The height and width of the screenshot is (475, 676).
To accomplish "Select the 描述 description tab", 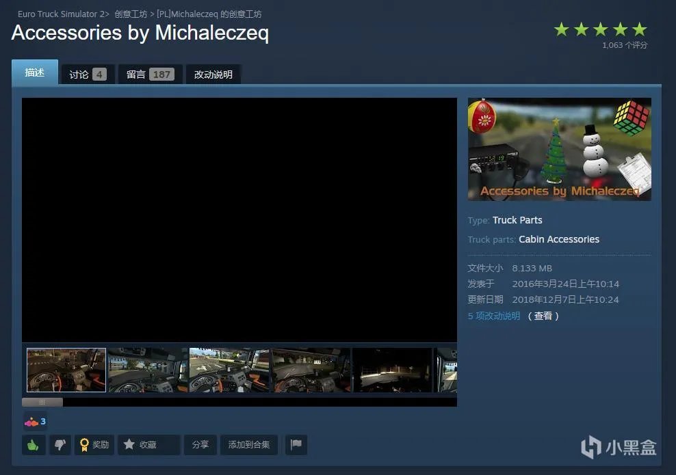I will point(35,72).
